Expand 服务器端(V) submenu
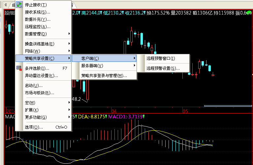The image size is (253, 165). [104, 66]
